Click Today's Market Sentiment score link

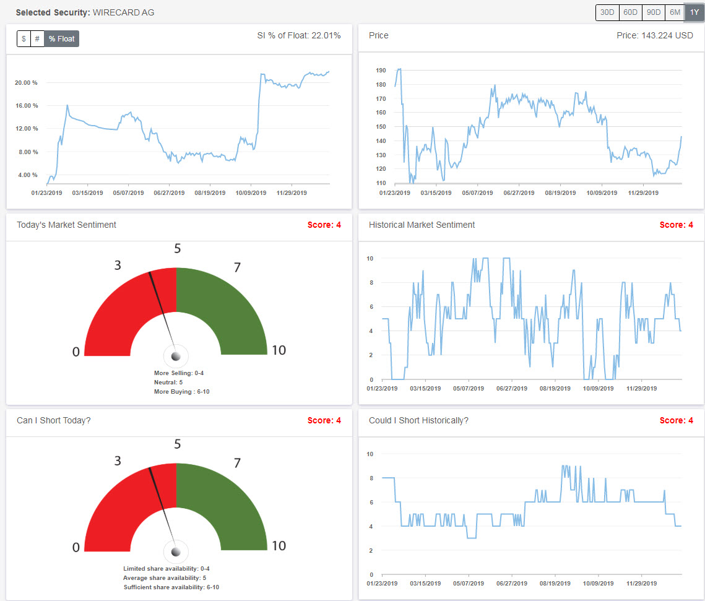tap(324, 225)
